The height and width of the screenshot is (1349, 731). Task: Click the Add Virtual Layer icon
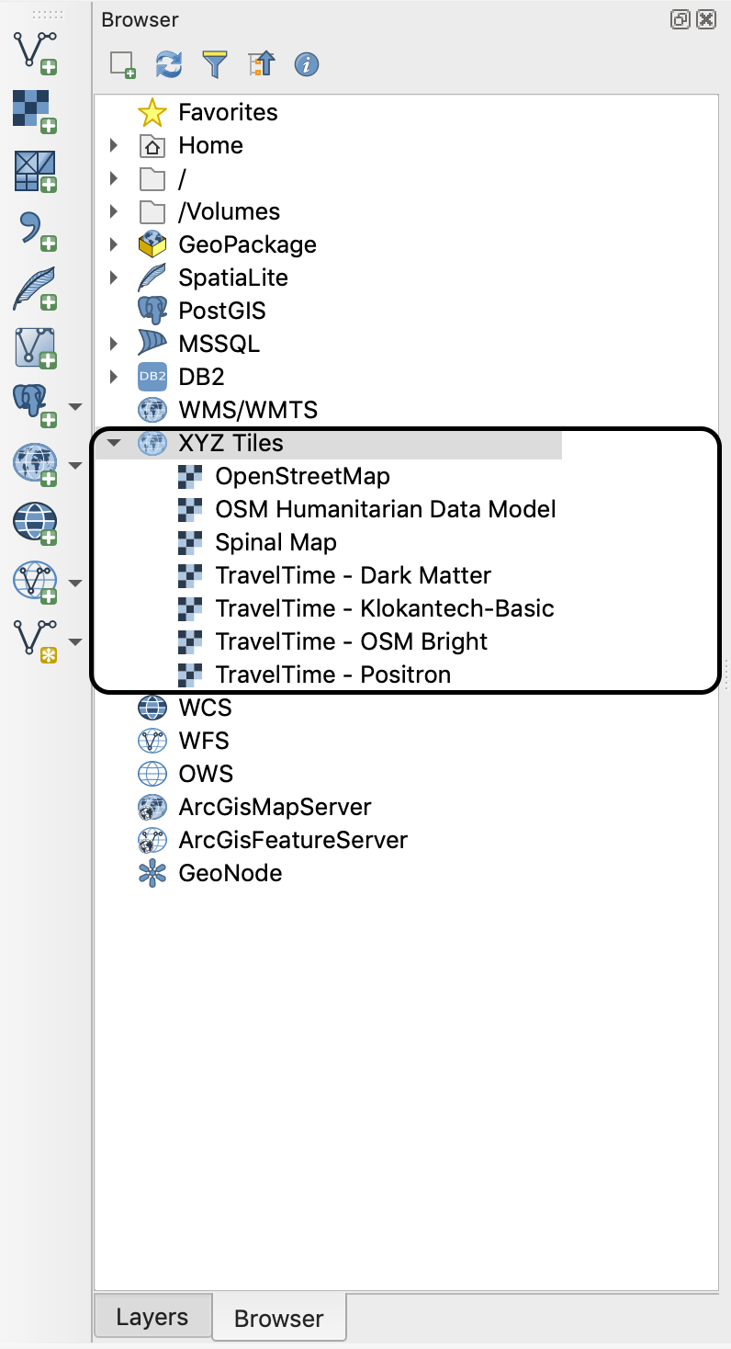click(x=36, y=347)
